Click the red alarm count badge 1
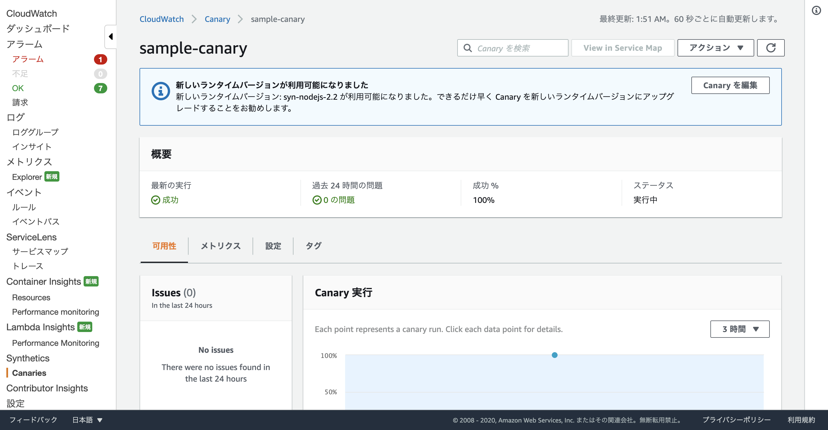The image size is (828, 430). (100, 59)
